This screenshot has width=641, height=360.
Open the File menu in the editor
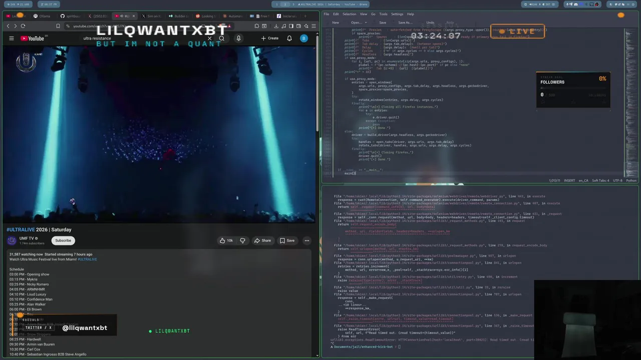coord(326,14)
